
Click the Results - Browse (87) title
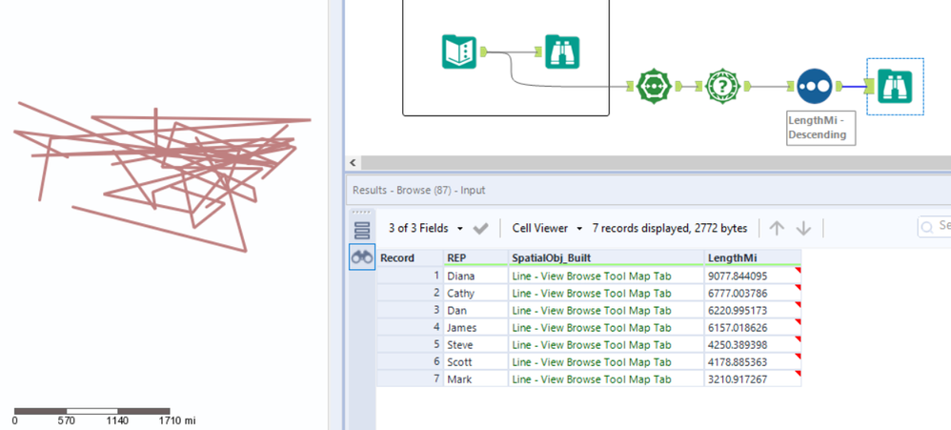419,190
